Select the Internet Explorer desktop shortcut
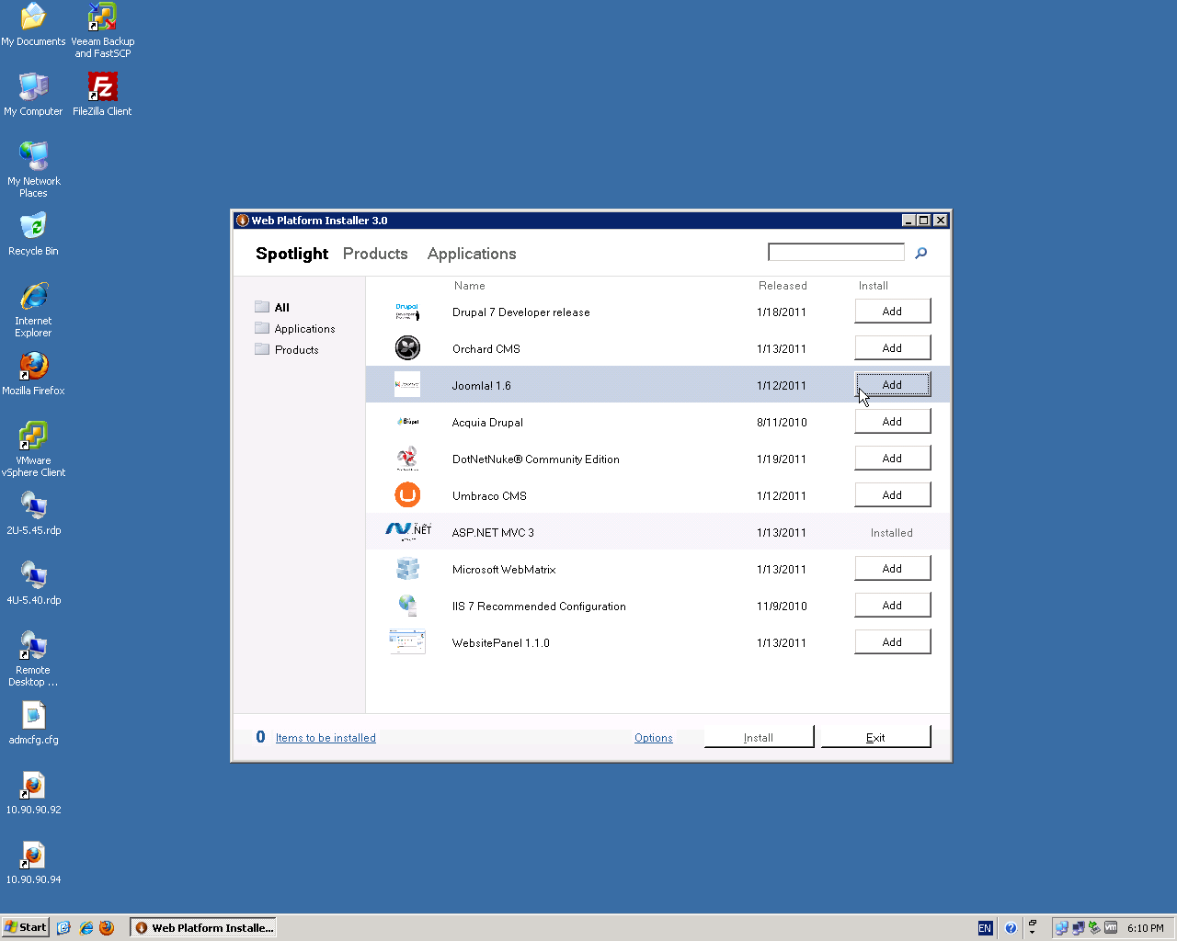Image resolution: width=1177 pixels, height=941 pixels. (33, 310)
